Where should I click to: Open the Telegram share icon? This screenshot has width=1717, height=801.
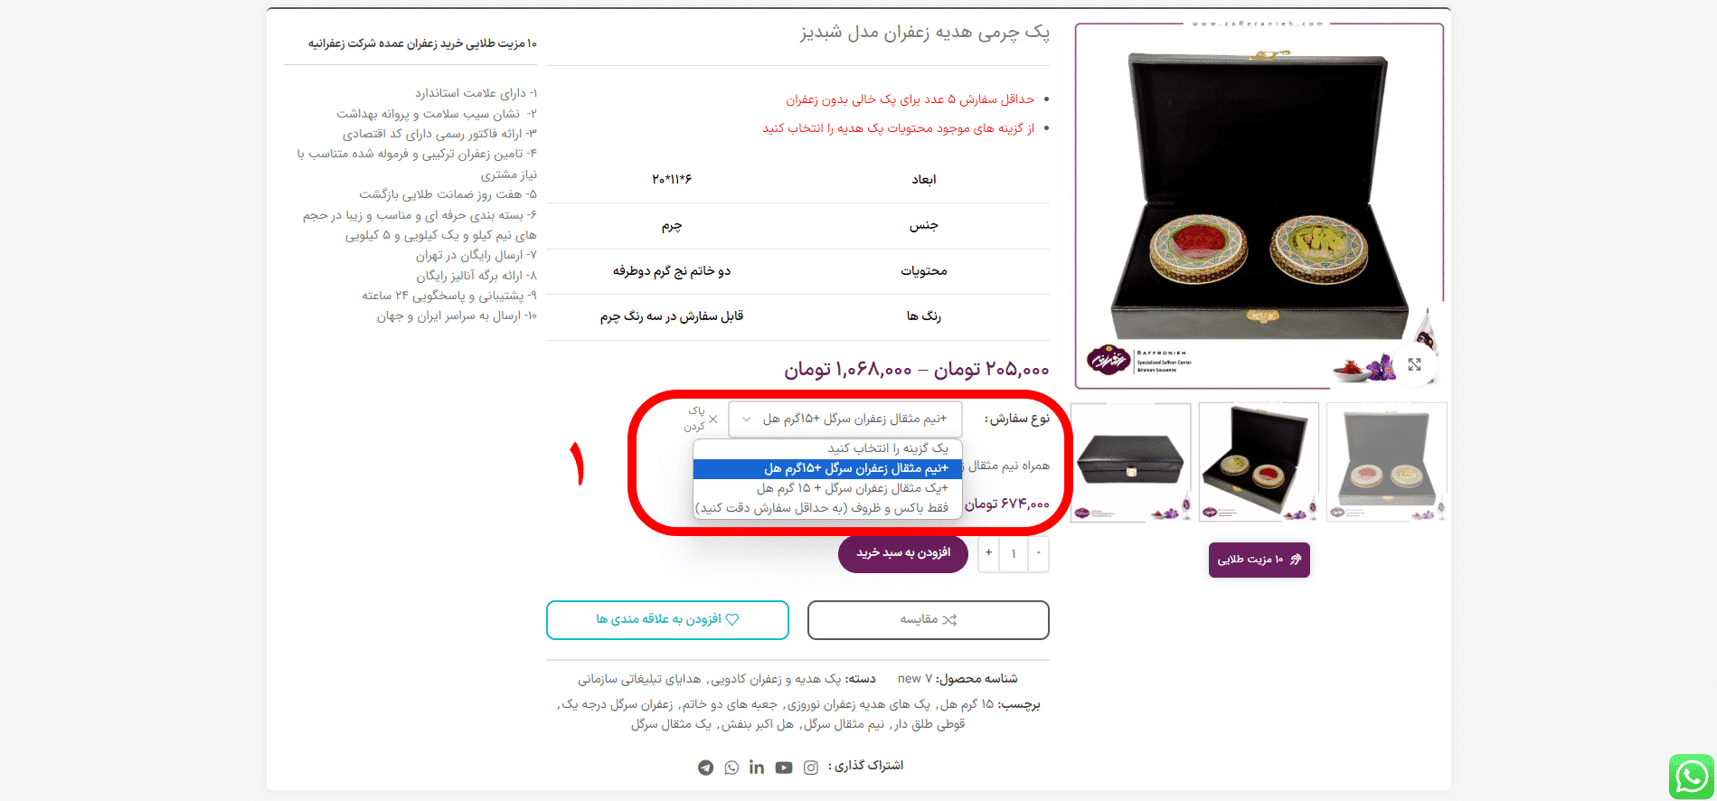pyautogui.click(x=706, y=768)
